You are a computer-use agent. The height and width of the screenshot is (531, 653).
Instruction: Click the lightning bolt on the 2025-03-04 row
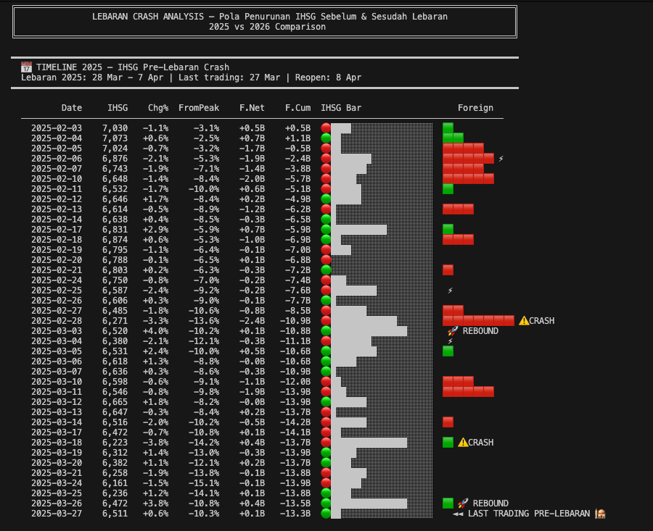click(x=450, y=341)
